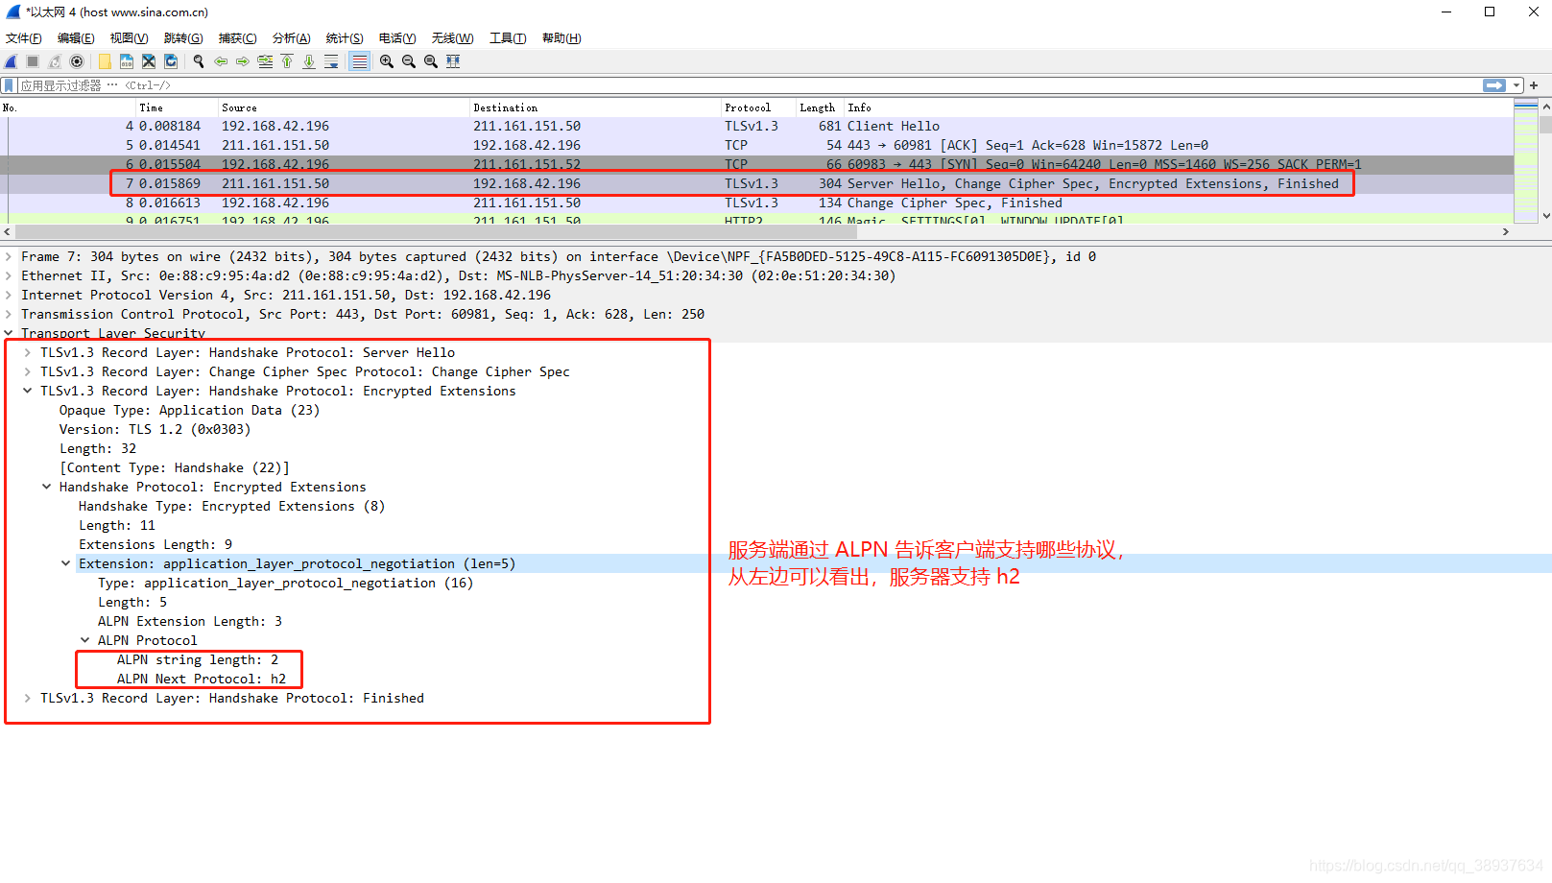The height and width of the screenshot is (883, 1552).
Task: Open the 跳转(G) menu
Action: (183, 38)
